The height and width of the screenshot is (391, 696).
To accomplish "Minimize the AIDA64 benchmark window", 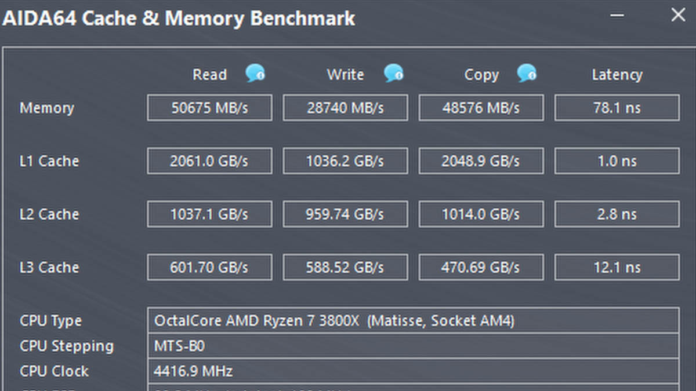I will click(x=617, y=16).
